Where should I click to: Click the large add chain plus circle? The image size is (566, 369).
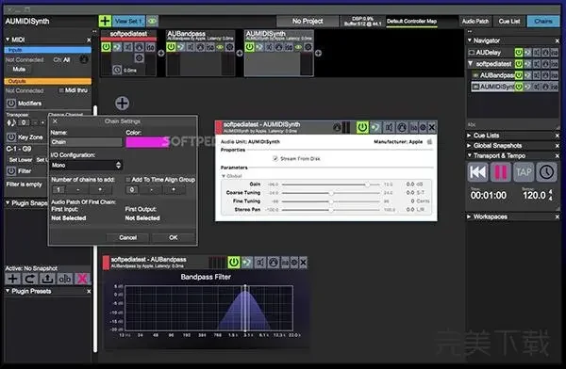point(122,104)
